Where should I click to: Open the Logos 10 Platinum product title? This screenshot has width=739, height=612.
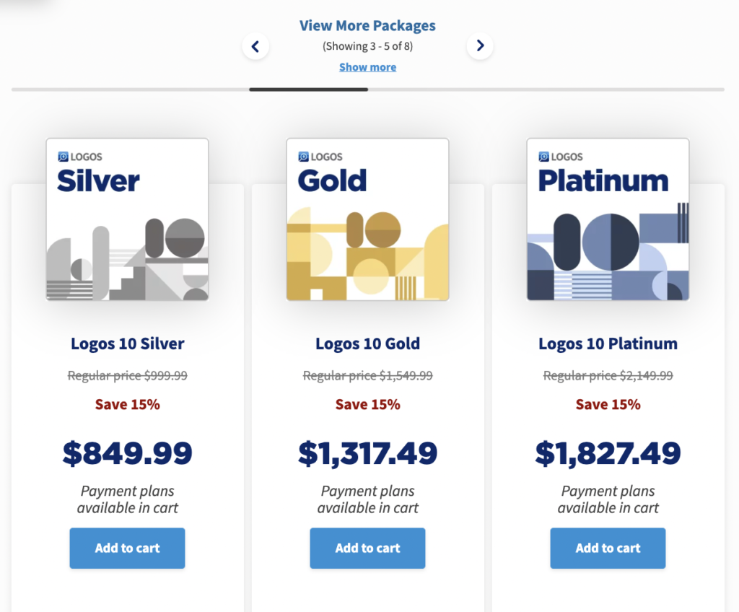pos(608,344)
